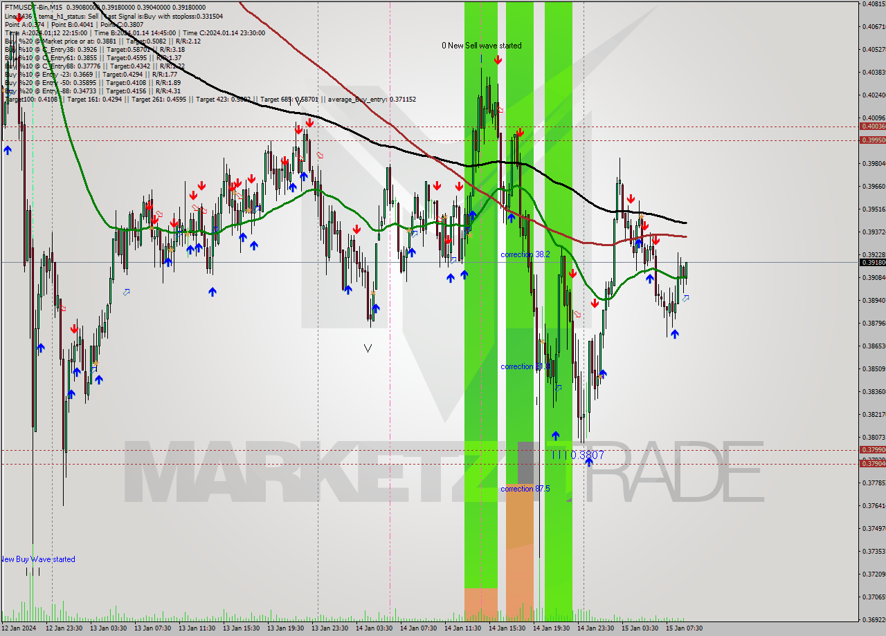The width and height of the screenshot is (886, 636).
Task: Click the '14 Jan 07:30' time label
Action: coord(418,628)
